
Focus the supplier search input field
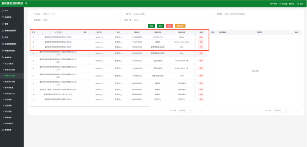262,14
